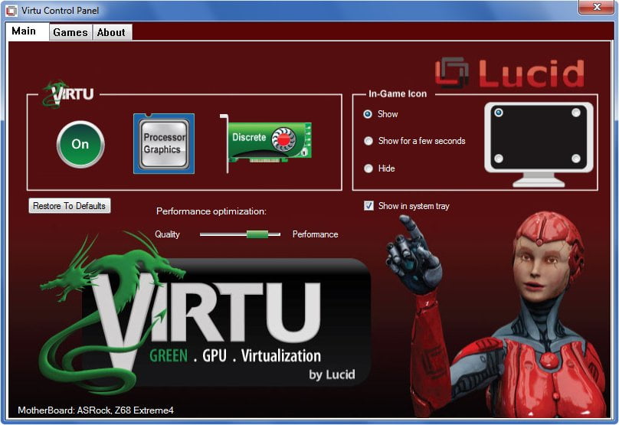Select the Discrete graphics card icon

266,143
